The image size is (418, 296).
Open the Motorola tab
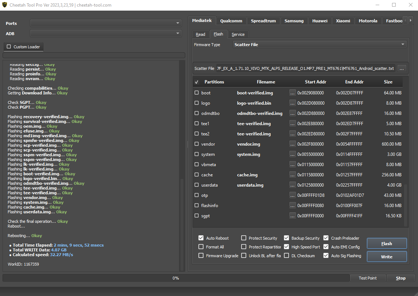click(368, 21)
